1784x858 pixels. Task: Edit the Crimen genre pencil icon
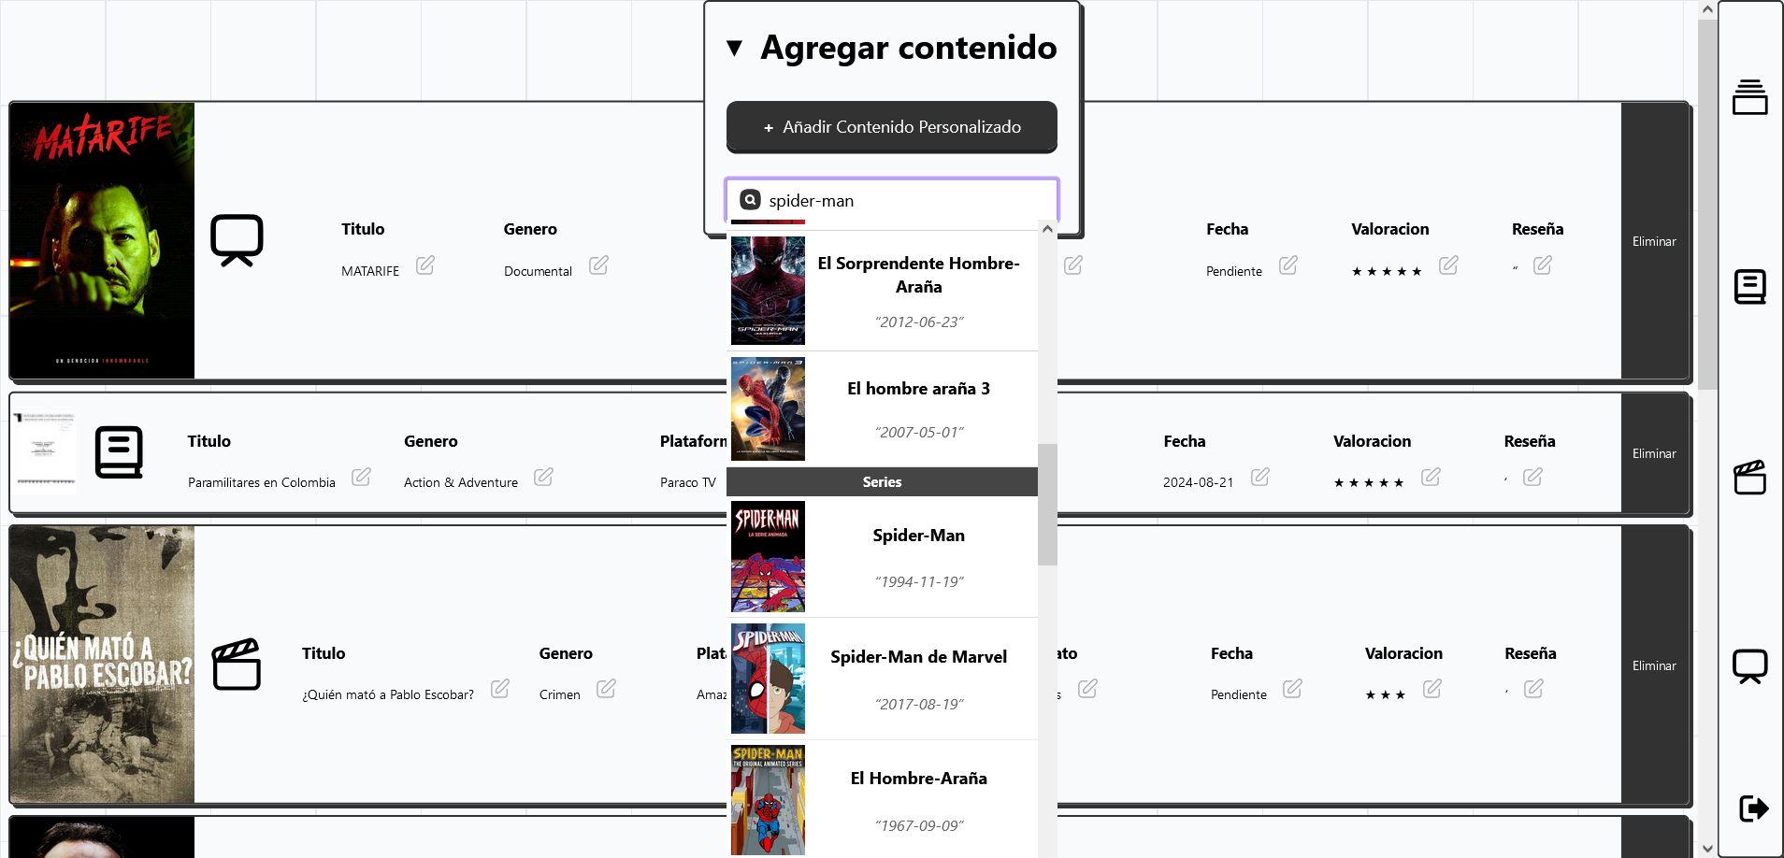point(606,689)
